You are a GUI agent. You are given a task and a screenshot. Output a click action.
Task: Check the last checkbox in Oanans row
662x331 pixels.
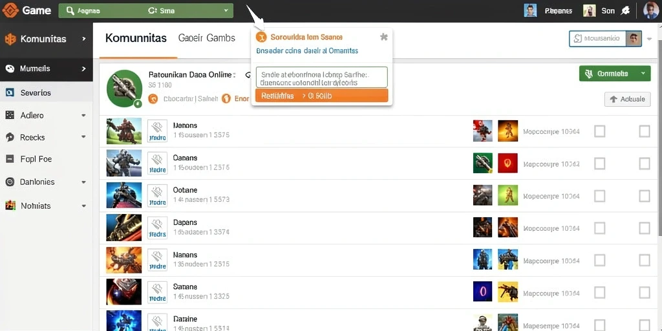[x=645, y=164]
